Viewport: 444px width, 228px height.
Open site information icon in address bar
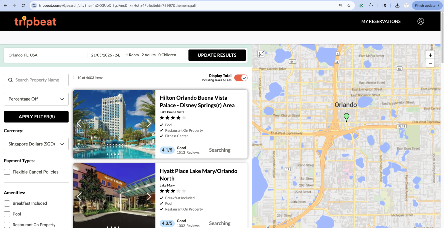pos(34,5)
